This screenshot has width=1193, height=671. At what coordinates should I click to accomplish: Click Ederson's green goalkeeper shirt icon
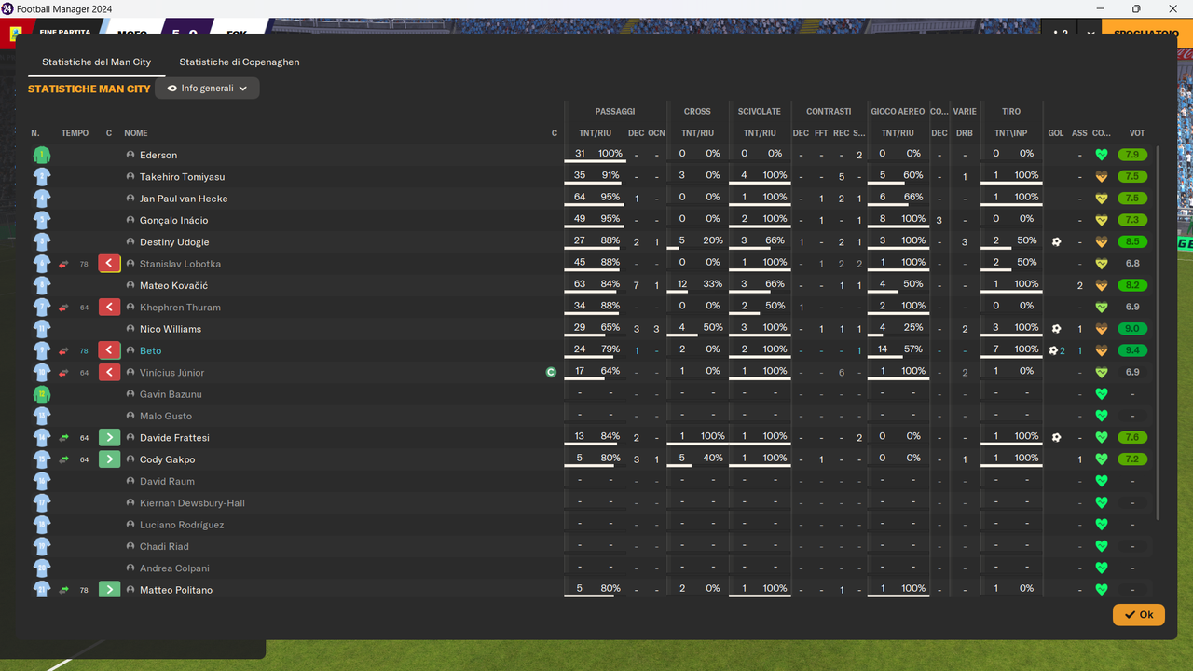point(41,156)
